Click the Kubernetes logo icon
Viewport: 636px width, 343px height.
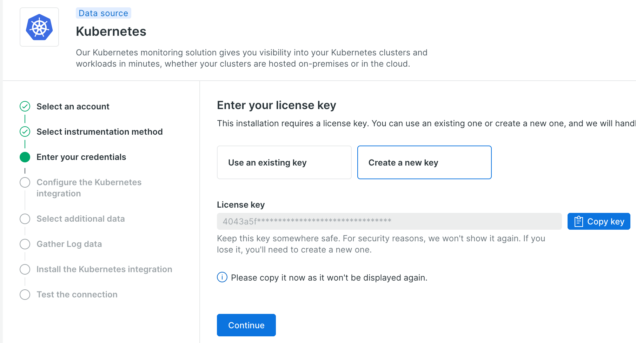[39, 27]
